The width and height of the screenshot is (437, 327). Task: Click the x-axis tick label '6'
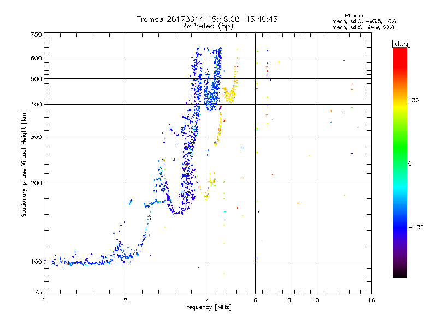255,300
